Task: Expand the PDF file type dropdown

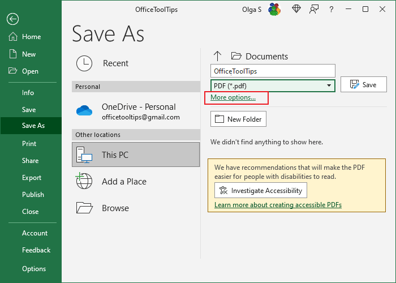Action: tap(329, 85)
